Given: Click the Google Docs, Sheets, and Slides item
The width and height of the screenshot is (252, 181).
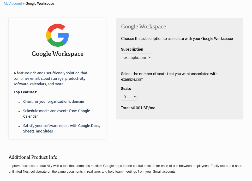Looking at the screenshot, I should click(x=61, y=128).
